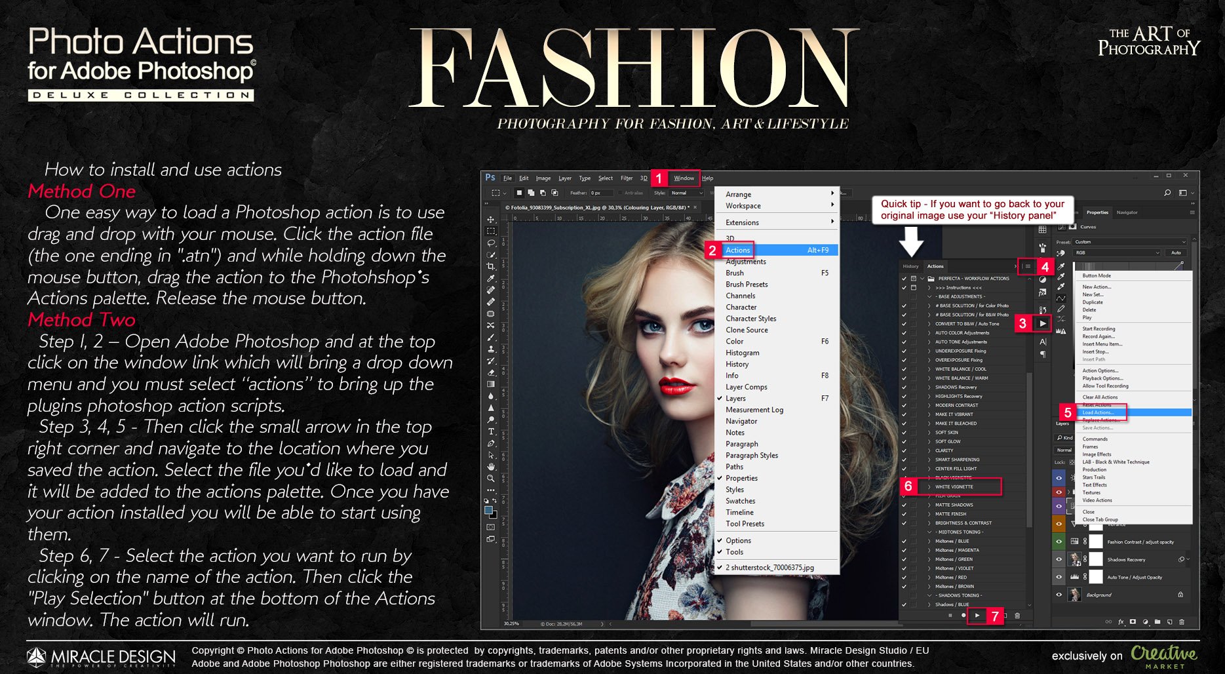This screenshot has height=674, width=1225.
Task: Click the Layers panel trash icon
Action: tap(1182, 621)
